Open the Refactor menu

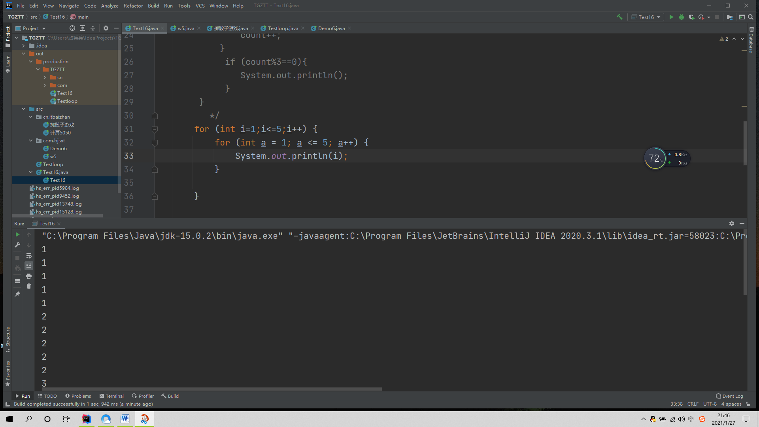[133, 6]
